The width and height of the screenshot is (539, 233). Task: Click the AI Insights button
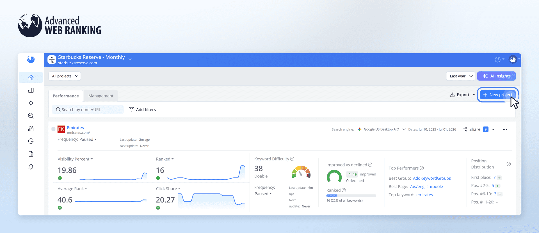click(496, 76)
